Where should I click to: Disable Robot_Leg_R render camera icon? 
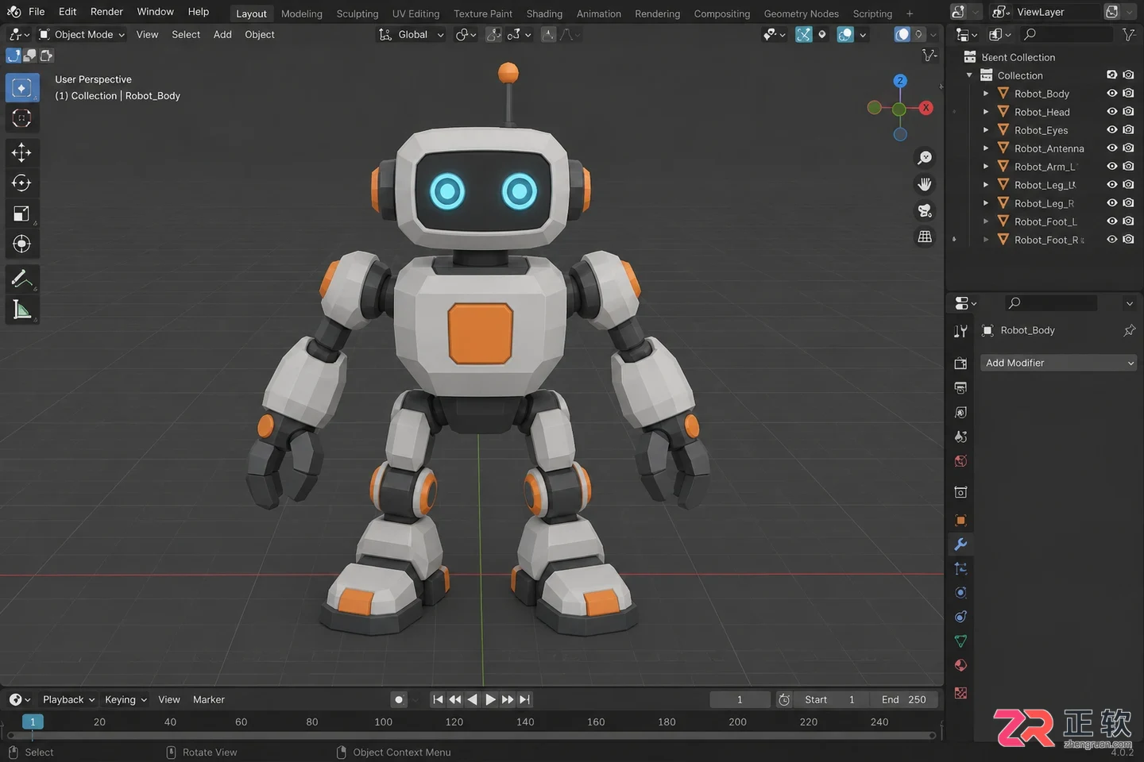tap(1128, 203)
